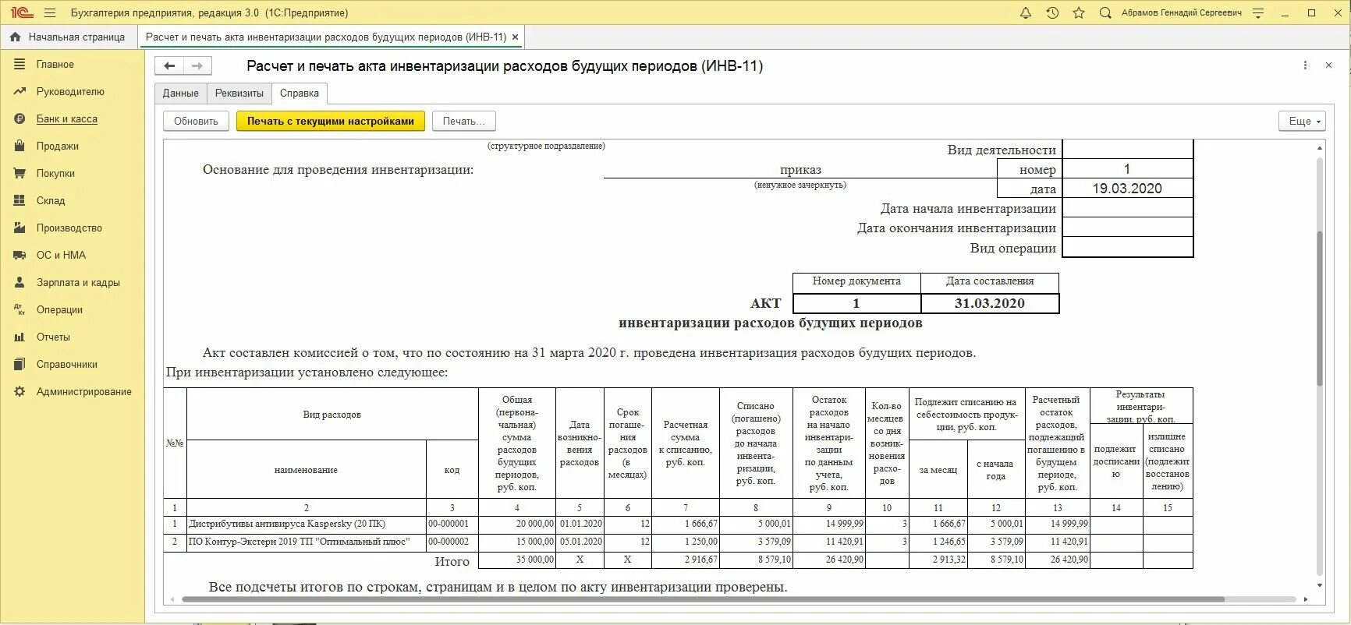
Task: Click the Печать... button
Action: pyautogui.click(x=464, y=121)
